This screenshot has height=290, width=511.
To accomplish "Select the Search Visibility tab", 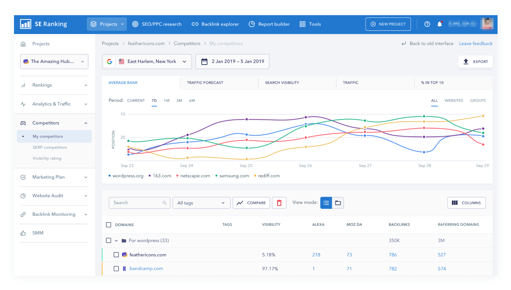I will (281, 83).
